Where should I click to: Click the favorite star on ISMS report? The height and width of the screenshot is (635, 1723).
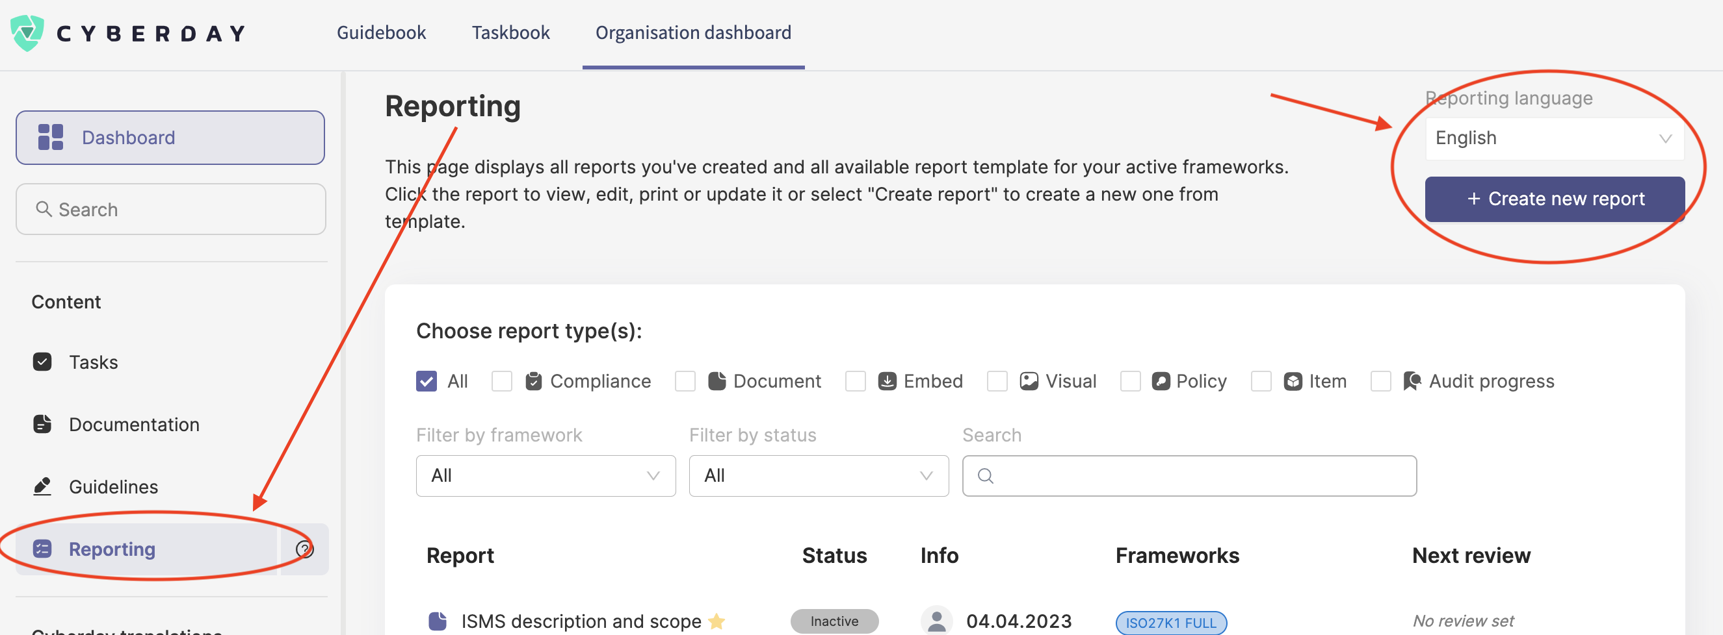715,621
